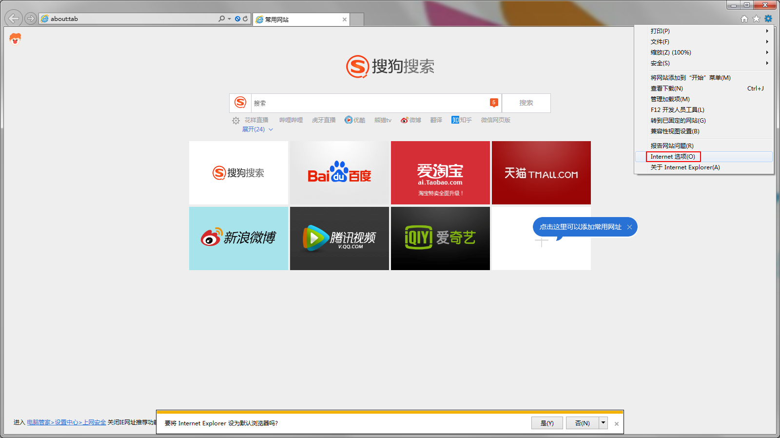Switch to the 常用网站 tab

(x=301, y=19)
